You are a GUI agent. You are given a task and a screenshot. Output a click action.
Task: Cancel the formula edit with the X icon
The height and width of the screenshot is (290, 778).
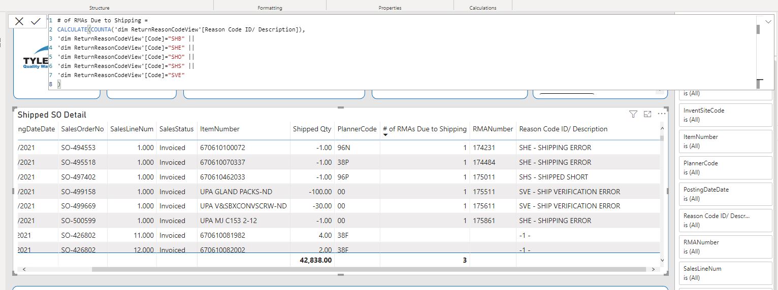coord(19,21)
